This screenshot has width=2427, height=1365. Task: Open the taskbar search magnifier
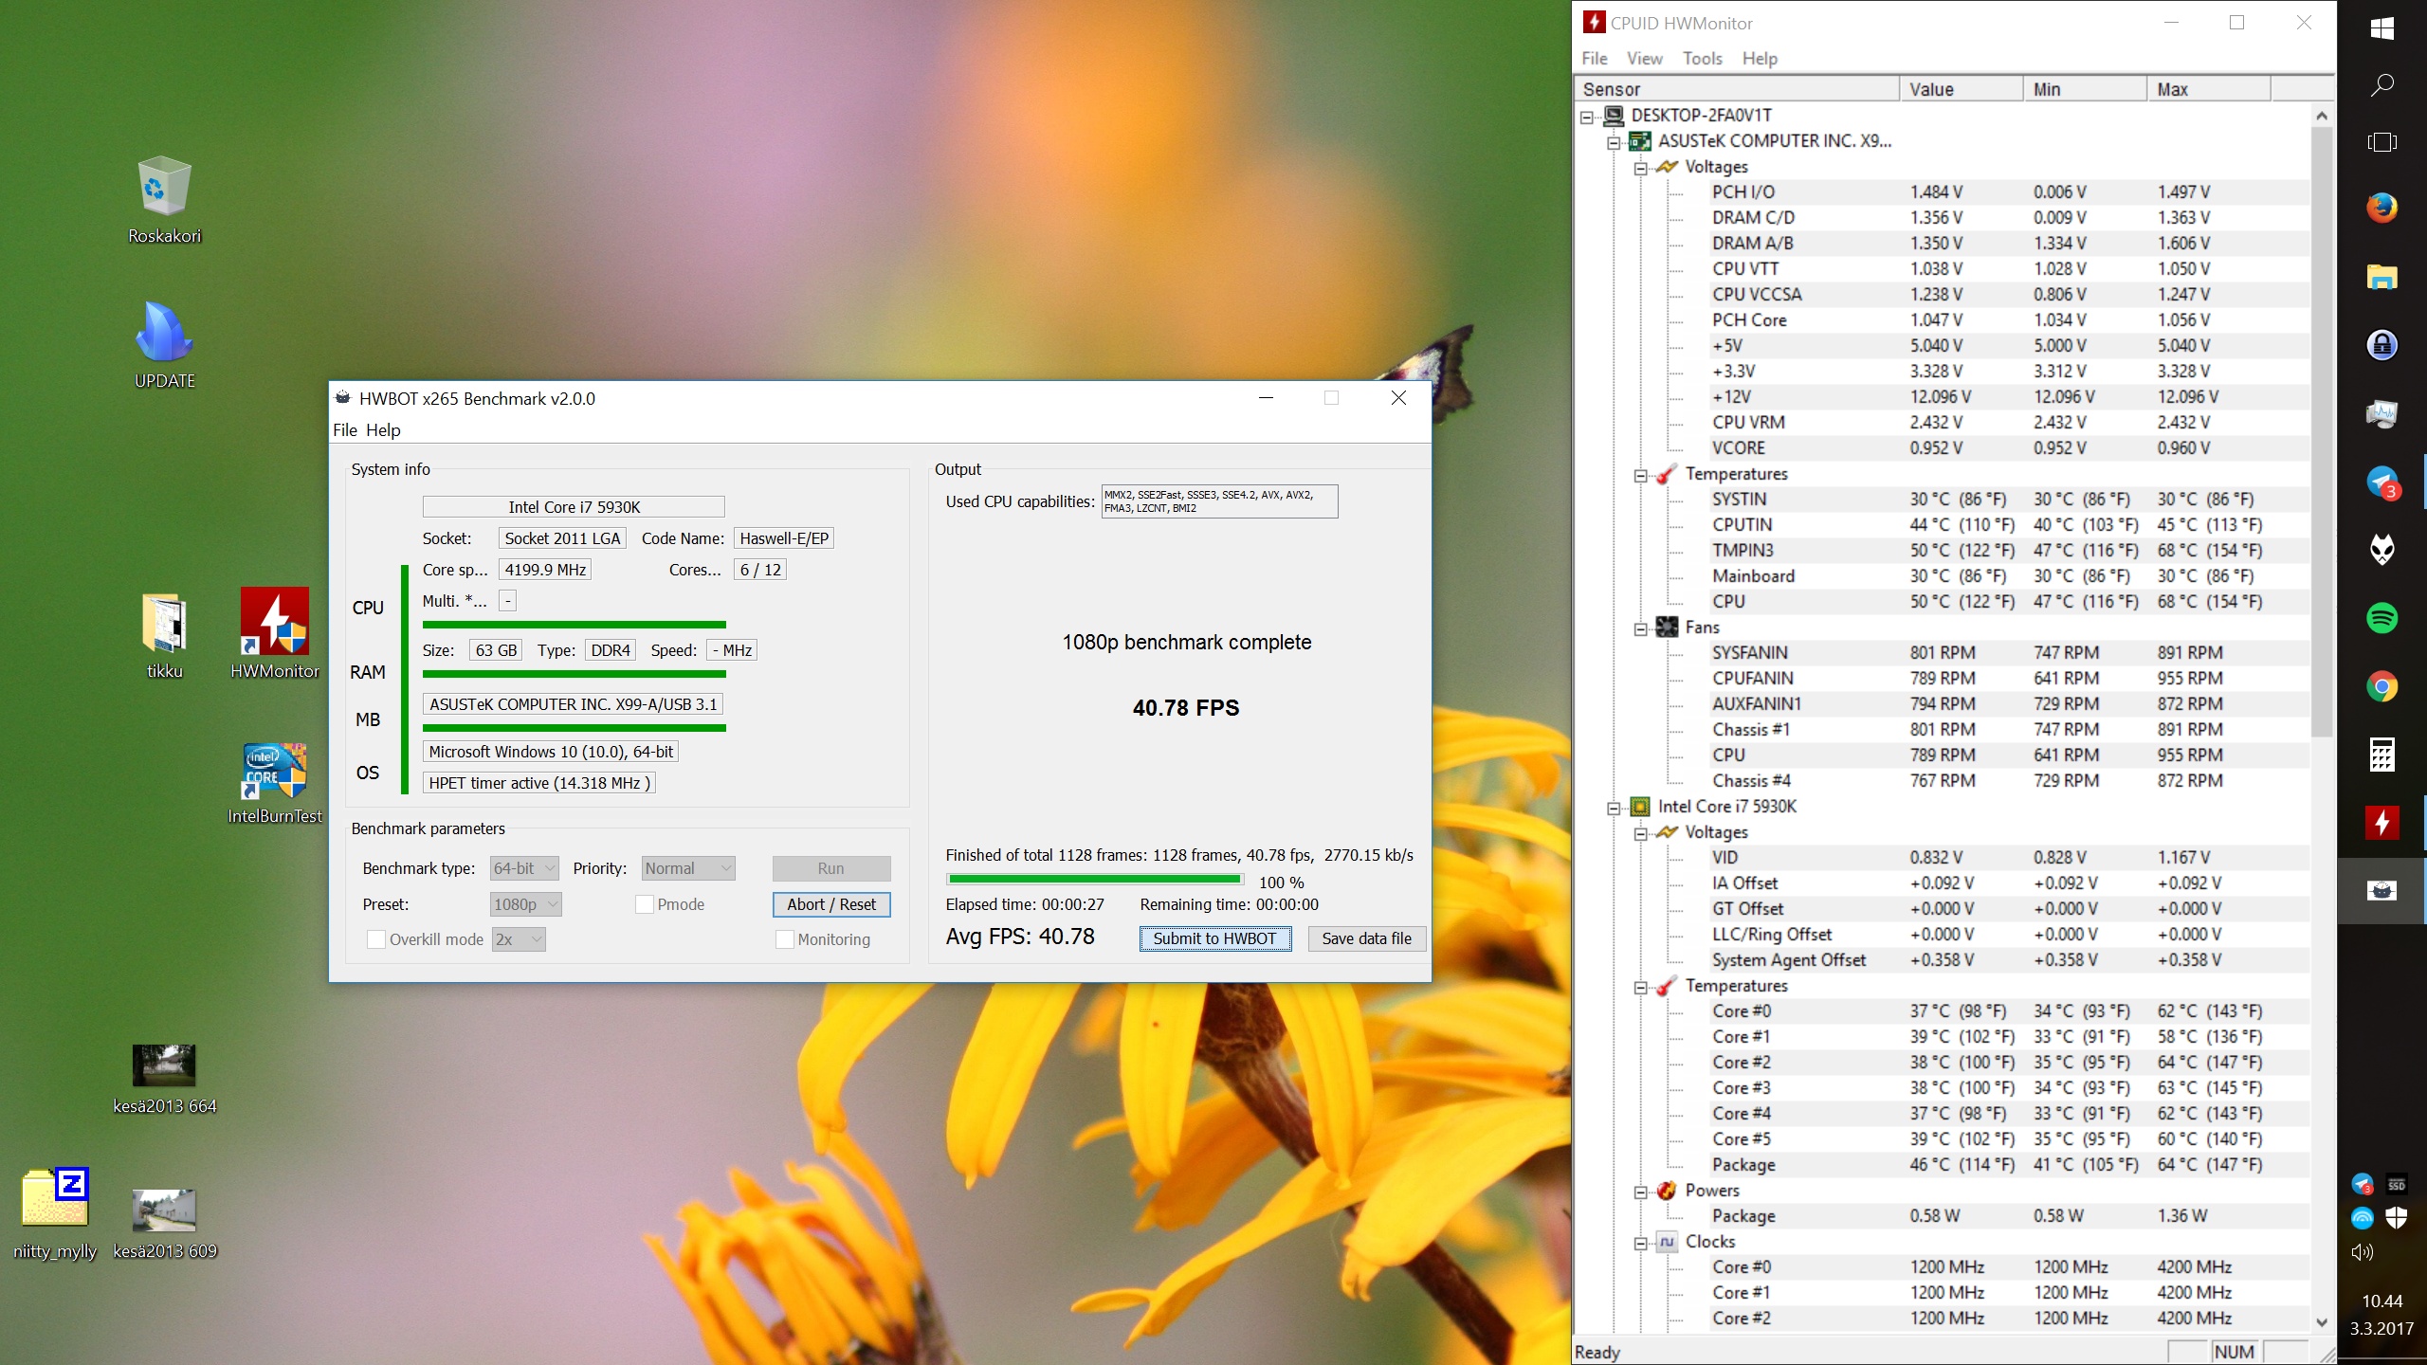tap(2381, 86)
